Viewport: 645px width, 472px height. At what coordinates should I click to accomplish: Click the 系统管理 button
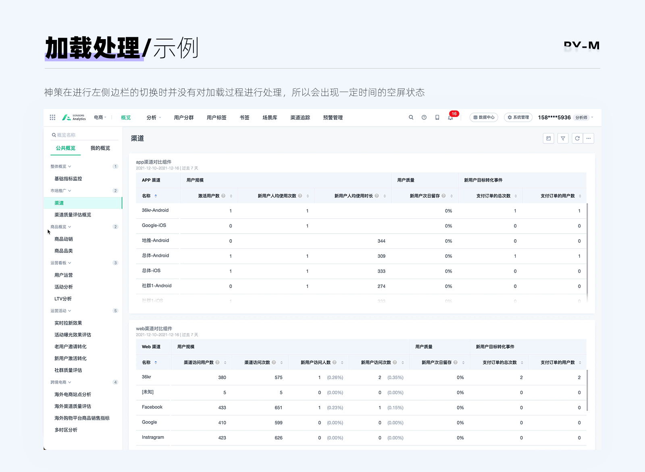point(518,117)
